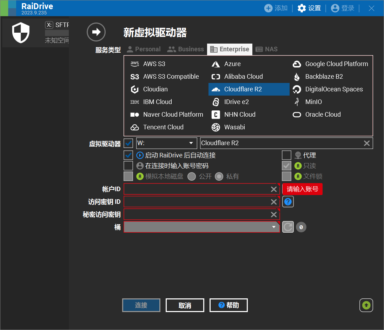
Task: Toggle 只读 read-only checkbox
Action: pos(286,166)
